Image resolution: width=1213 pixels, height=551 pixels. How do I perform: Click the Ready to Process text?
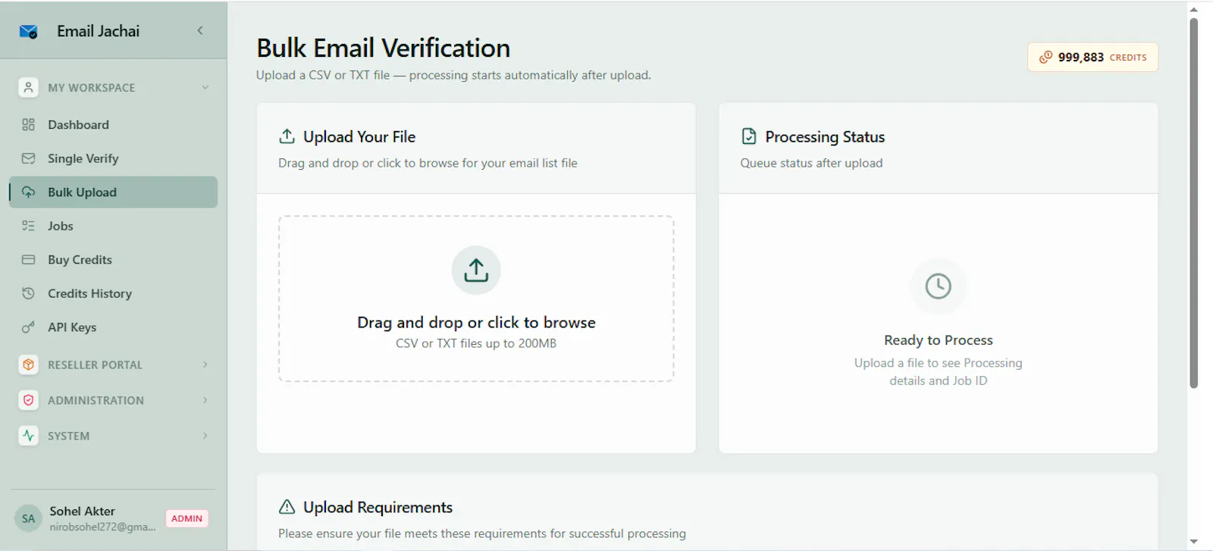pos(938,340)
